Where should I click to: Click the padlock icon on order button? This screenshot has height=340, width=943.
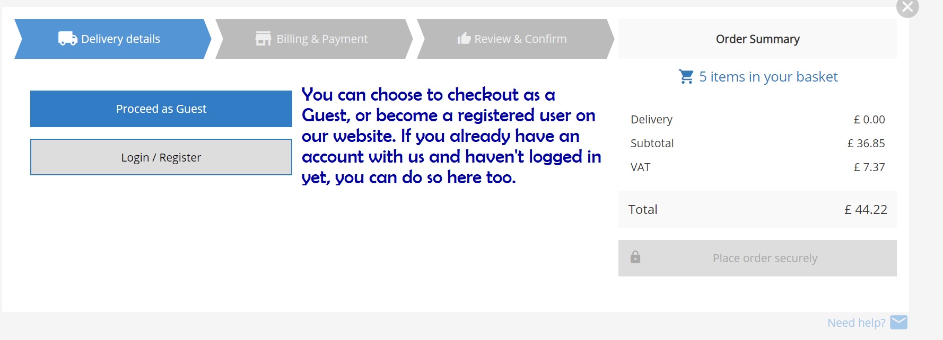point(635,257)
